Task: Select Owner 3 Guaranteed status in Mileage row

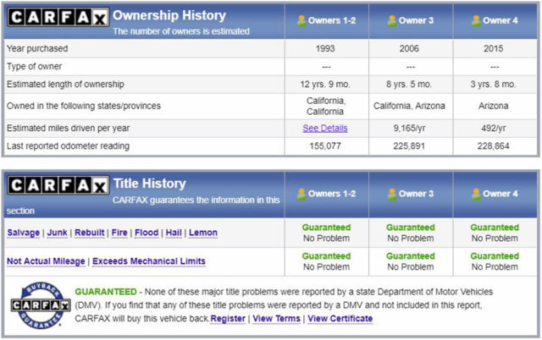Action: pos(411,256)
